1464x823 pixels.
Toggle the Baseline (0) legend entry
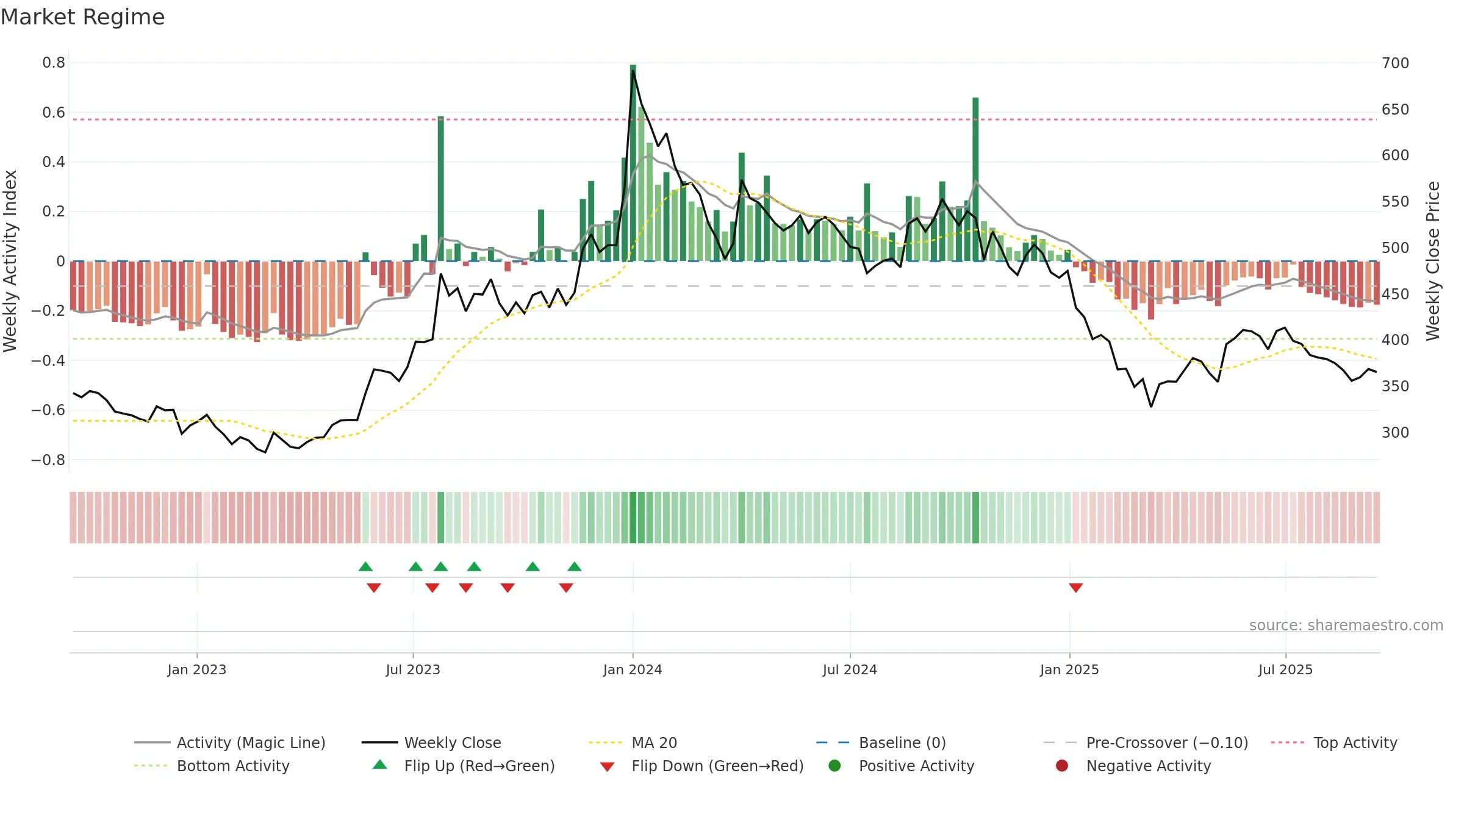(x=881, y=743)
